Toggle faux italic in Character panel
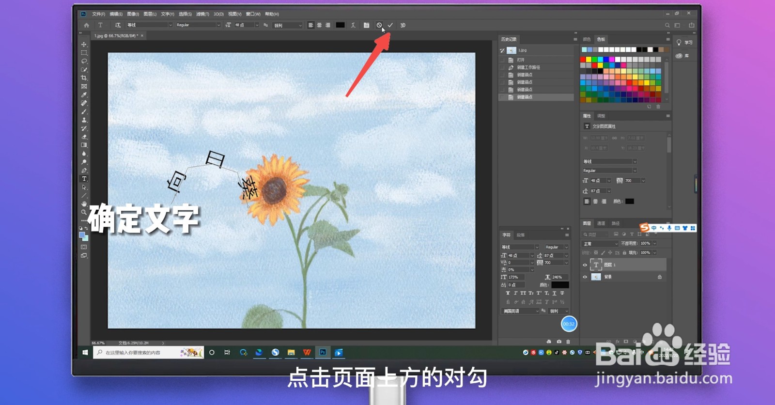775x405 pixels. [x=515, y=293]
